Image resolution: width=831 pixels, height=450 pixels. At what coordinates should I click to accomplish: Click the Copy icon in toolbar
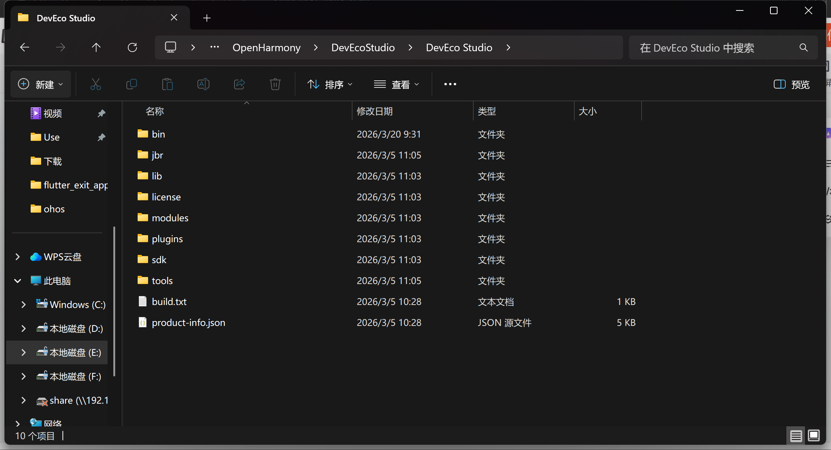coord(132,84)
